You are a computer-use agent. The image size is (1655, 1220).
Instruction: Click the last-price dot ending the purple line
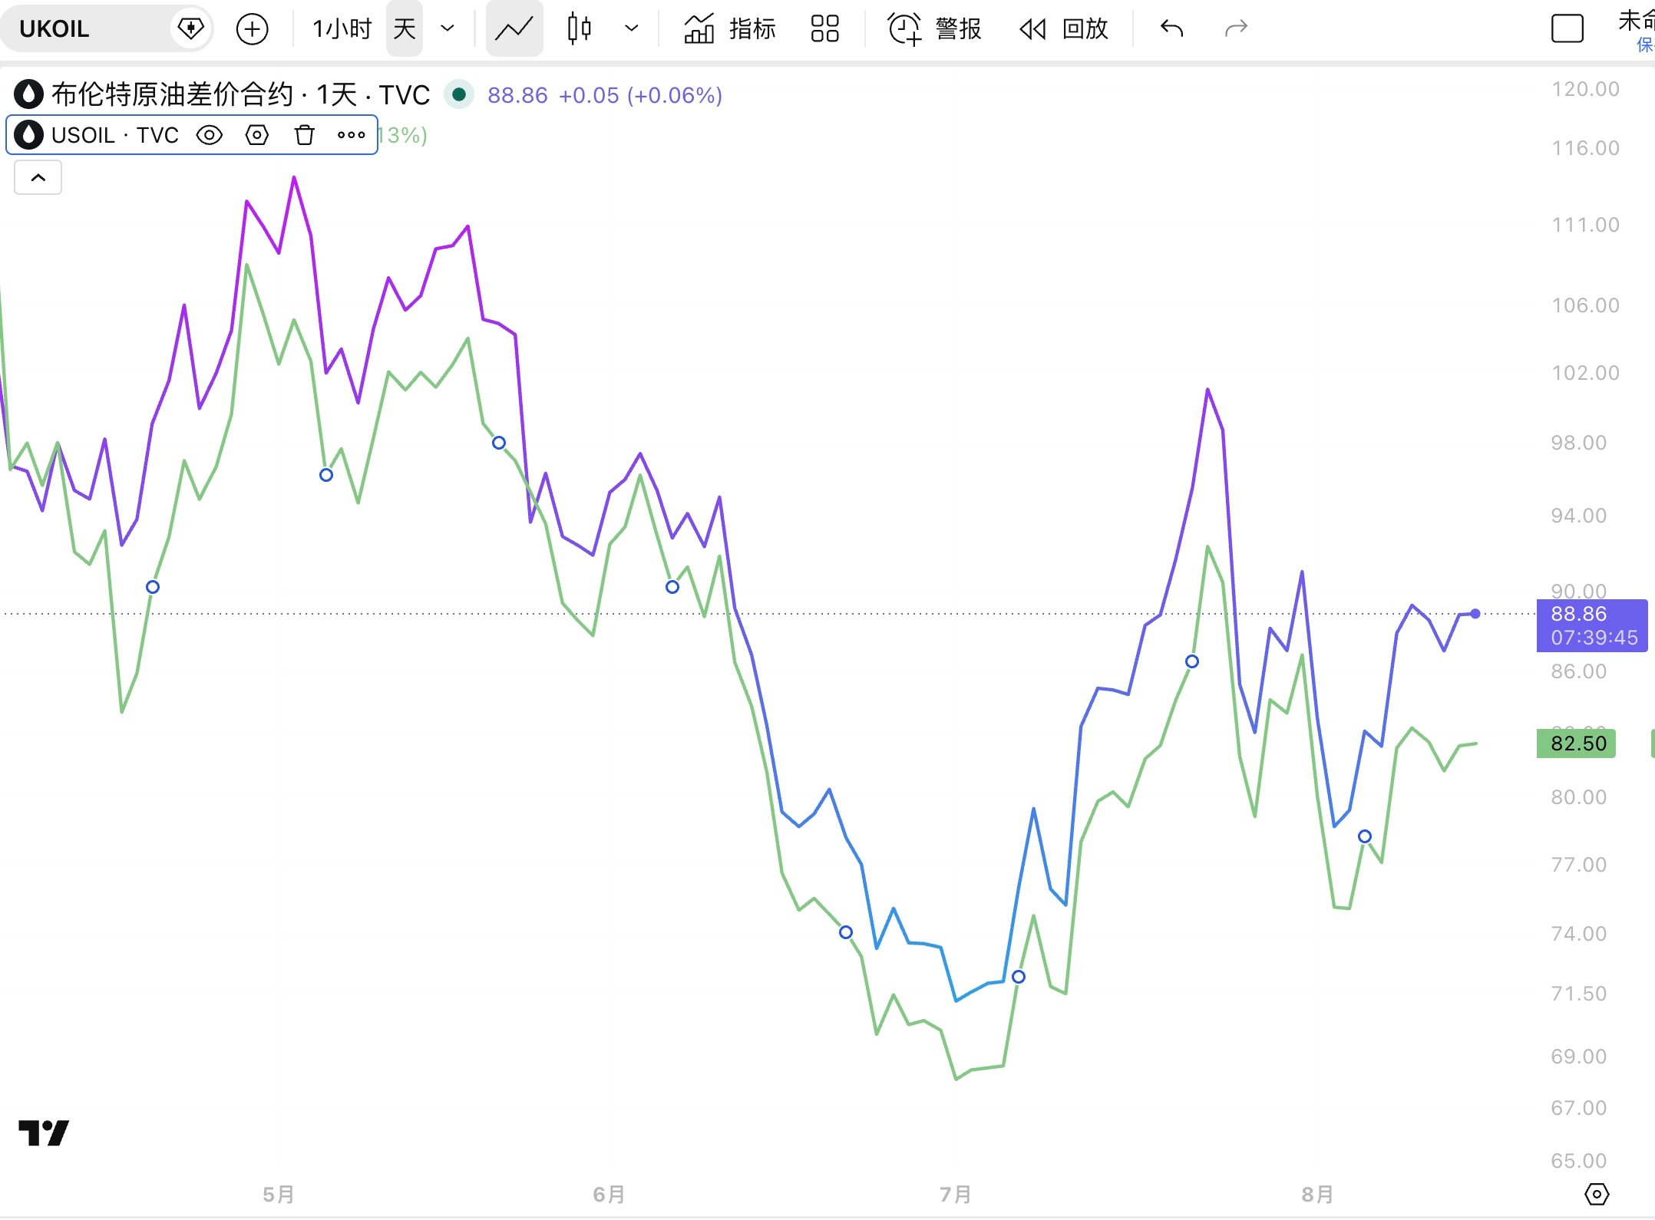1475,614
